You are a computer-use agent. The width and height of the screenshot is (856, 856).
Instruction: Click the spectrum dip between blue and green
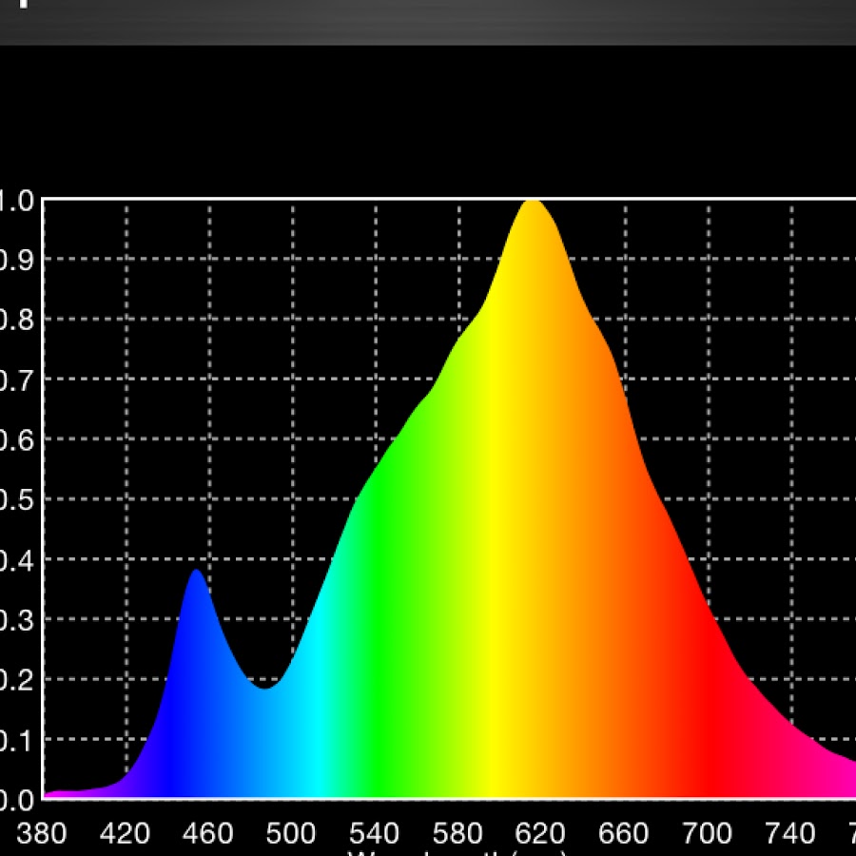(264, 687)
